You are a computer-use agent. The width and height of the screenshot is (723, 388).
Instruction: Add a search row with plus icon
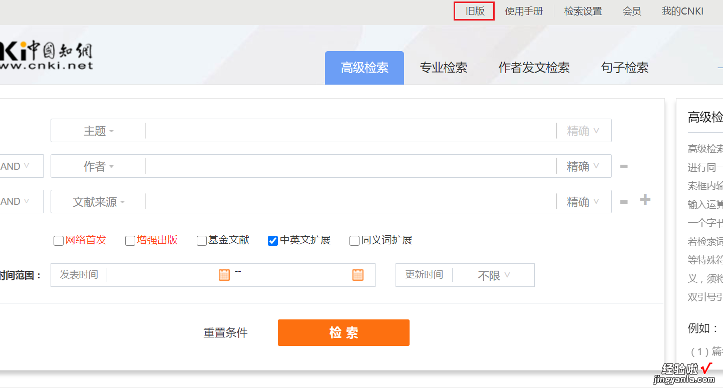point(645,200)
